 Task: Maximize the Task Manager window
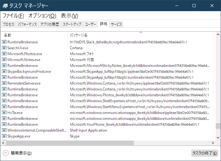click(x=194, y=6)
